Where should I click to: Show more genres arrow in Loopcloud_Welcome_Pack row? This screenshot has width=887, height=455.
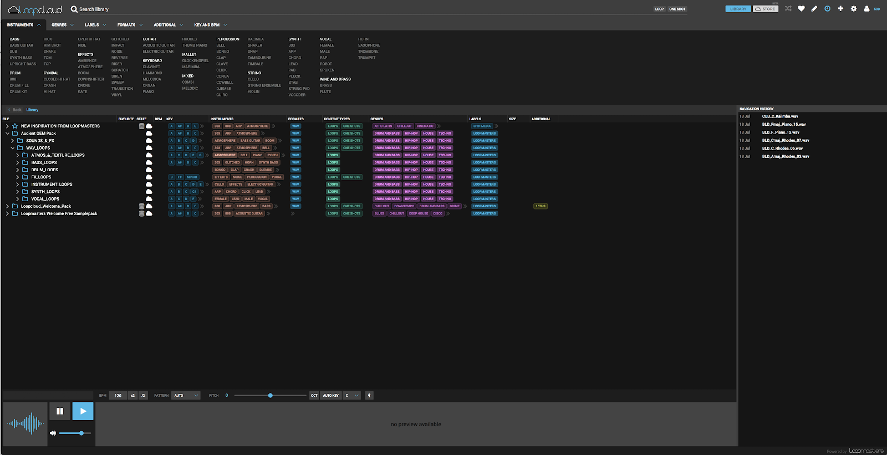click(465, 206)
